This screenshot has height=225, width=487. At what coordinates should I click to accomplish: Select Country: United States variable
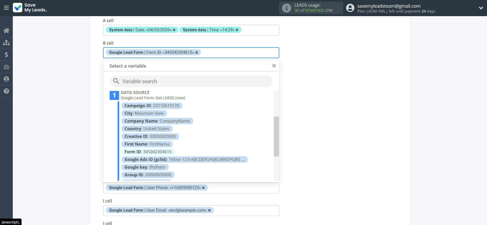click(x=147, y=129)
